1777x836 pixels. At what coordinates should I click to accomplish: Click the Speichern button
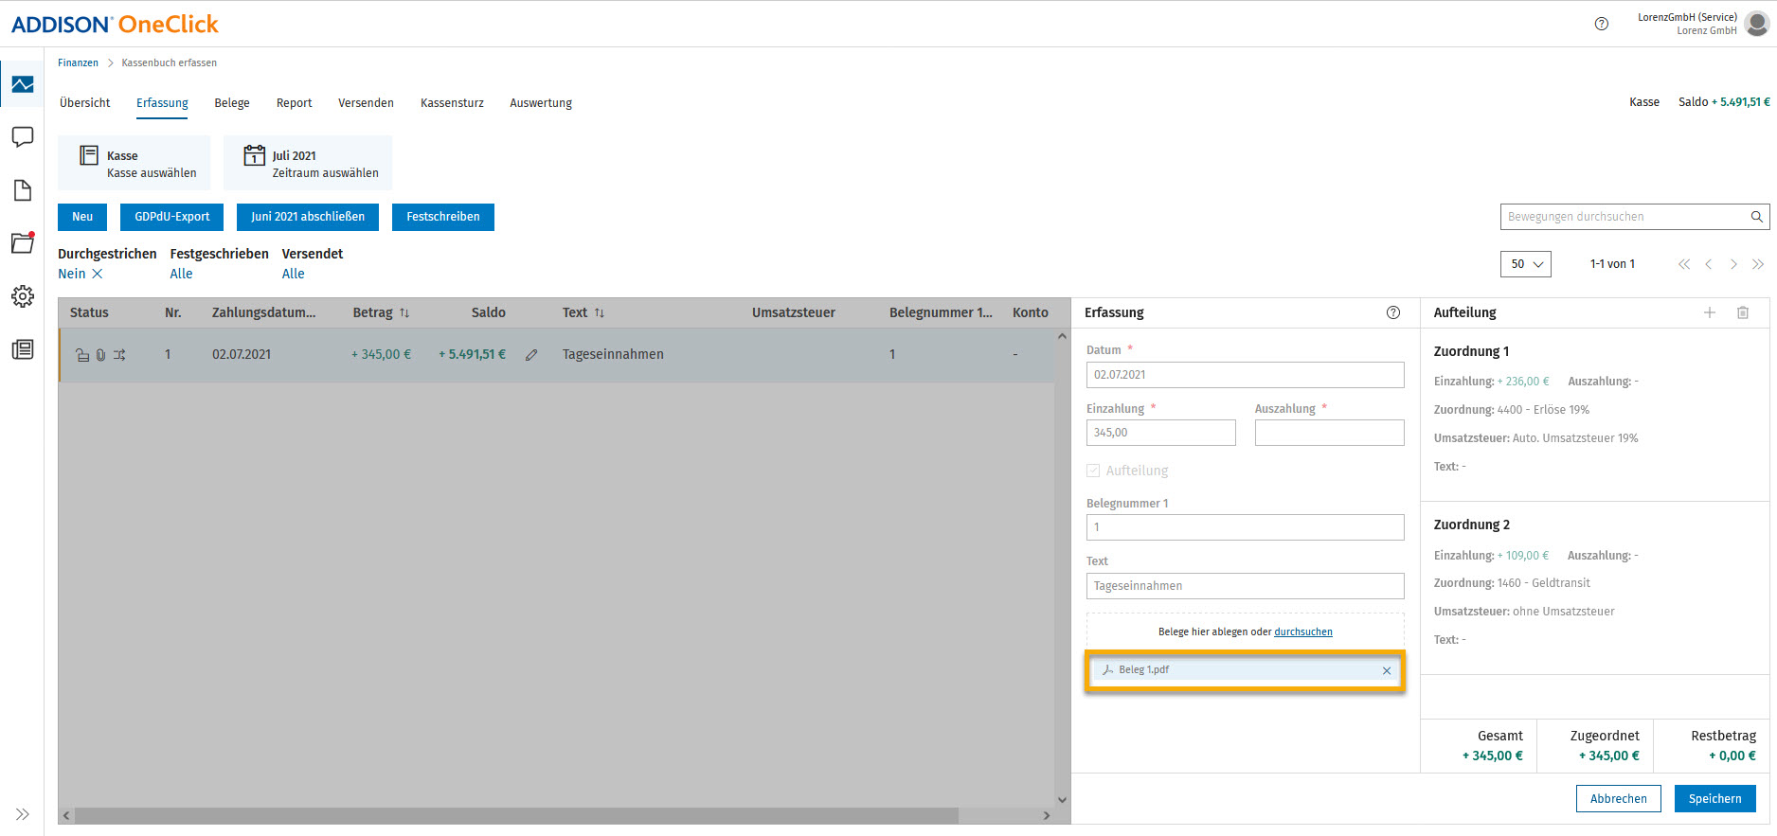pos(1715,799)
